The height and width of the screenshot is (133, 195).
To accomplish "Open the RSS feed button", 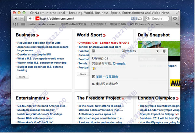I will (x=134, y=18).
